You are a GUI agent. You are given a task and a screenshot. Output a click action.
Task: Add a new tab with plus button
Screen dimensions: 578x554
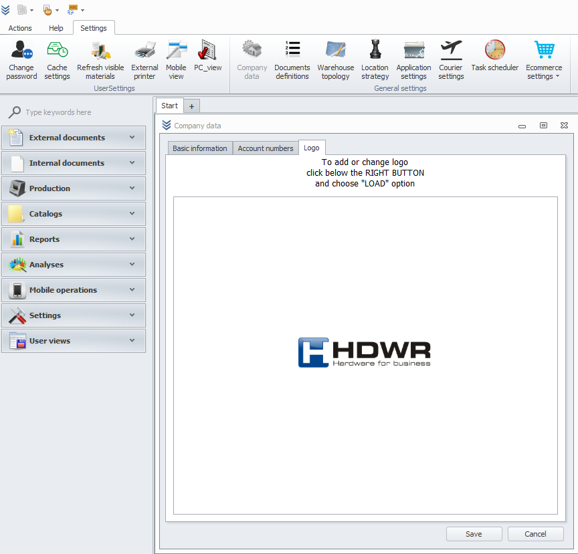pyautogui.click(x=192, y=106)
